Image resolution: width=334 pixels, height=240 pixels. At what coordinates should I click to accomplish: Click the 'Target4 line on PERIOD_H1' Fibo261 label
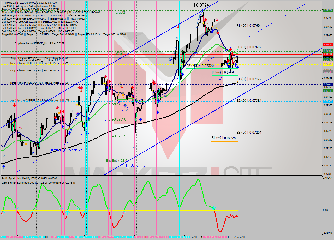39,83
